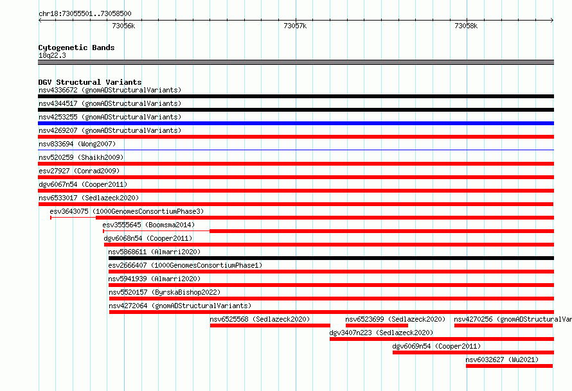
Task: Open the esv2666407 1000Genomes Phase1 label
Action: coord(185,265)
